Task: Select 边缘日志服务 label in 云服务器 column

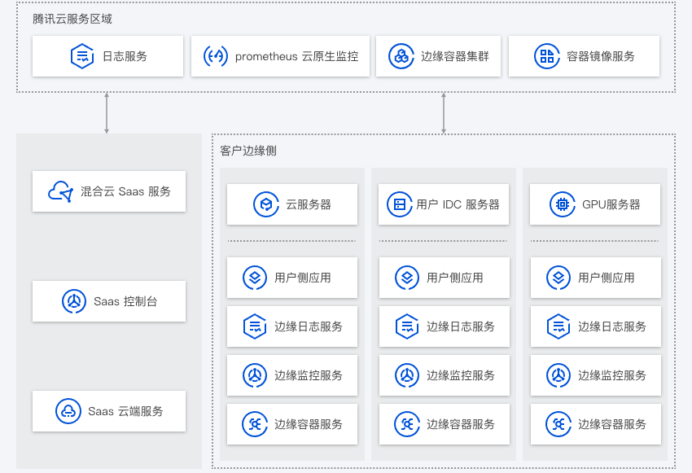Action: pos(309,326)
